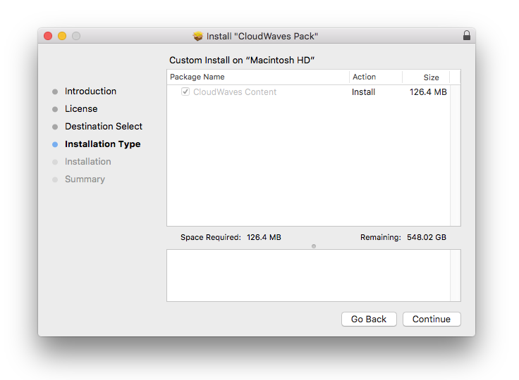Click the Size column header

point(431,77)
